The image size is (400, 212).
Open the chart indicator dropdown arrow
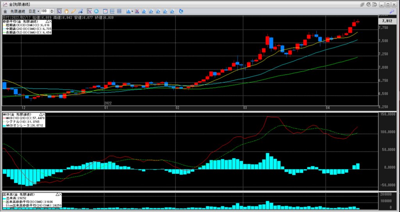point(132,11)
